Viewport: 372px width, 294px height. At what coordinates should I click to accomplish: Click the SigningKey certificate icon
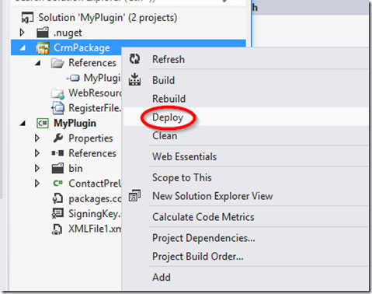pos(57,214)
